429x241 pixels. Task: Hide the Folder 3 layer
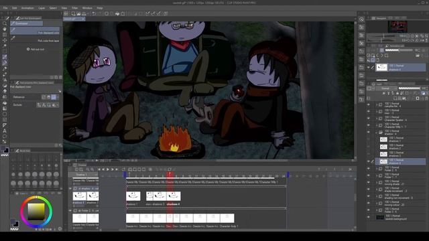tap(369, 210)
